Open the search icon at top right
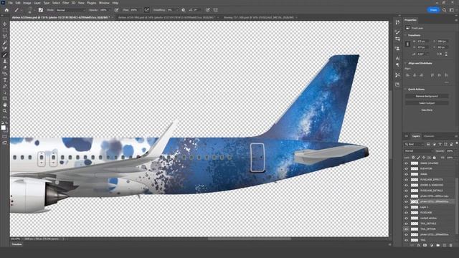This screenshot has width=459, height=258. [445, 10]
